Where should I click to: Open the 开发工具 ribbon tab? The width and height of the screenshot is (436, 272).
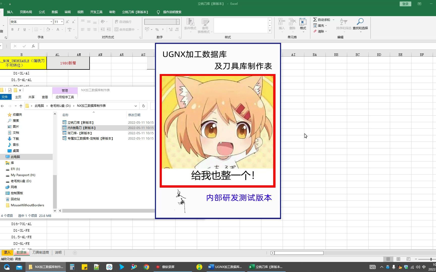pos(96,12)
